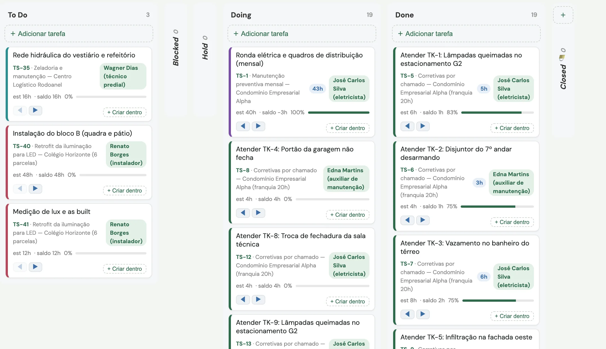Image resolution: width=606 pixels, height=349 pixels.
Task: Move TS-5 Lâmpadas queimadas Done card right
Action: tap(423, 126)
